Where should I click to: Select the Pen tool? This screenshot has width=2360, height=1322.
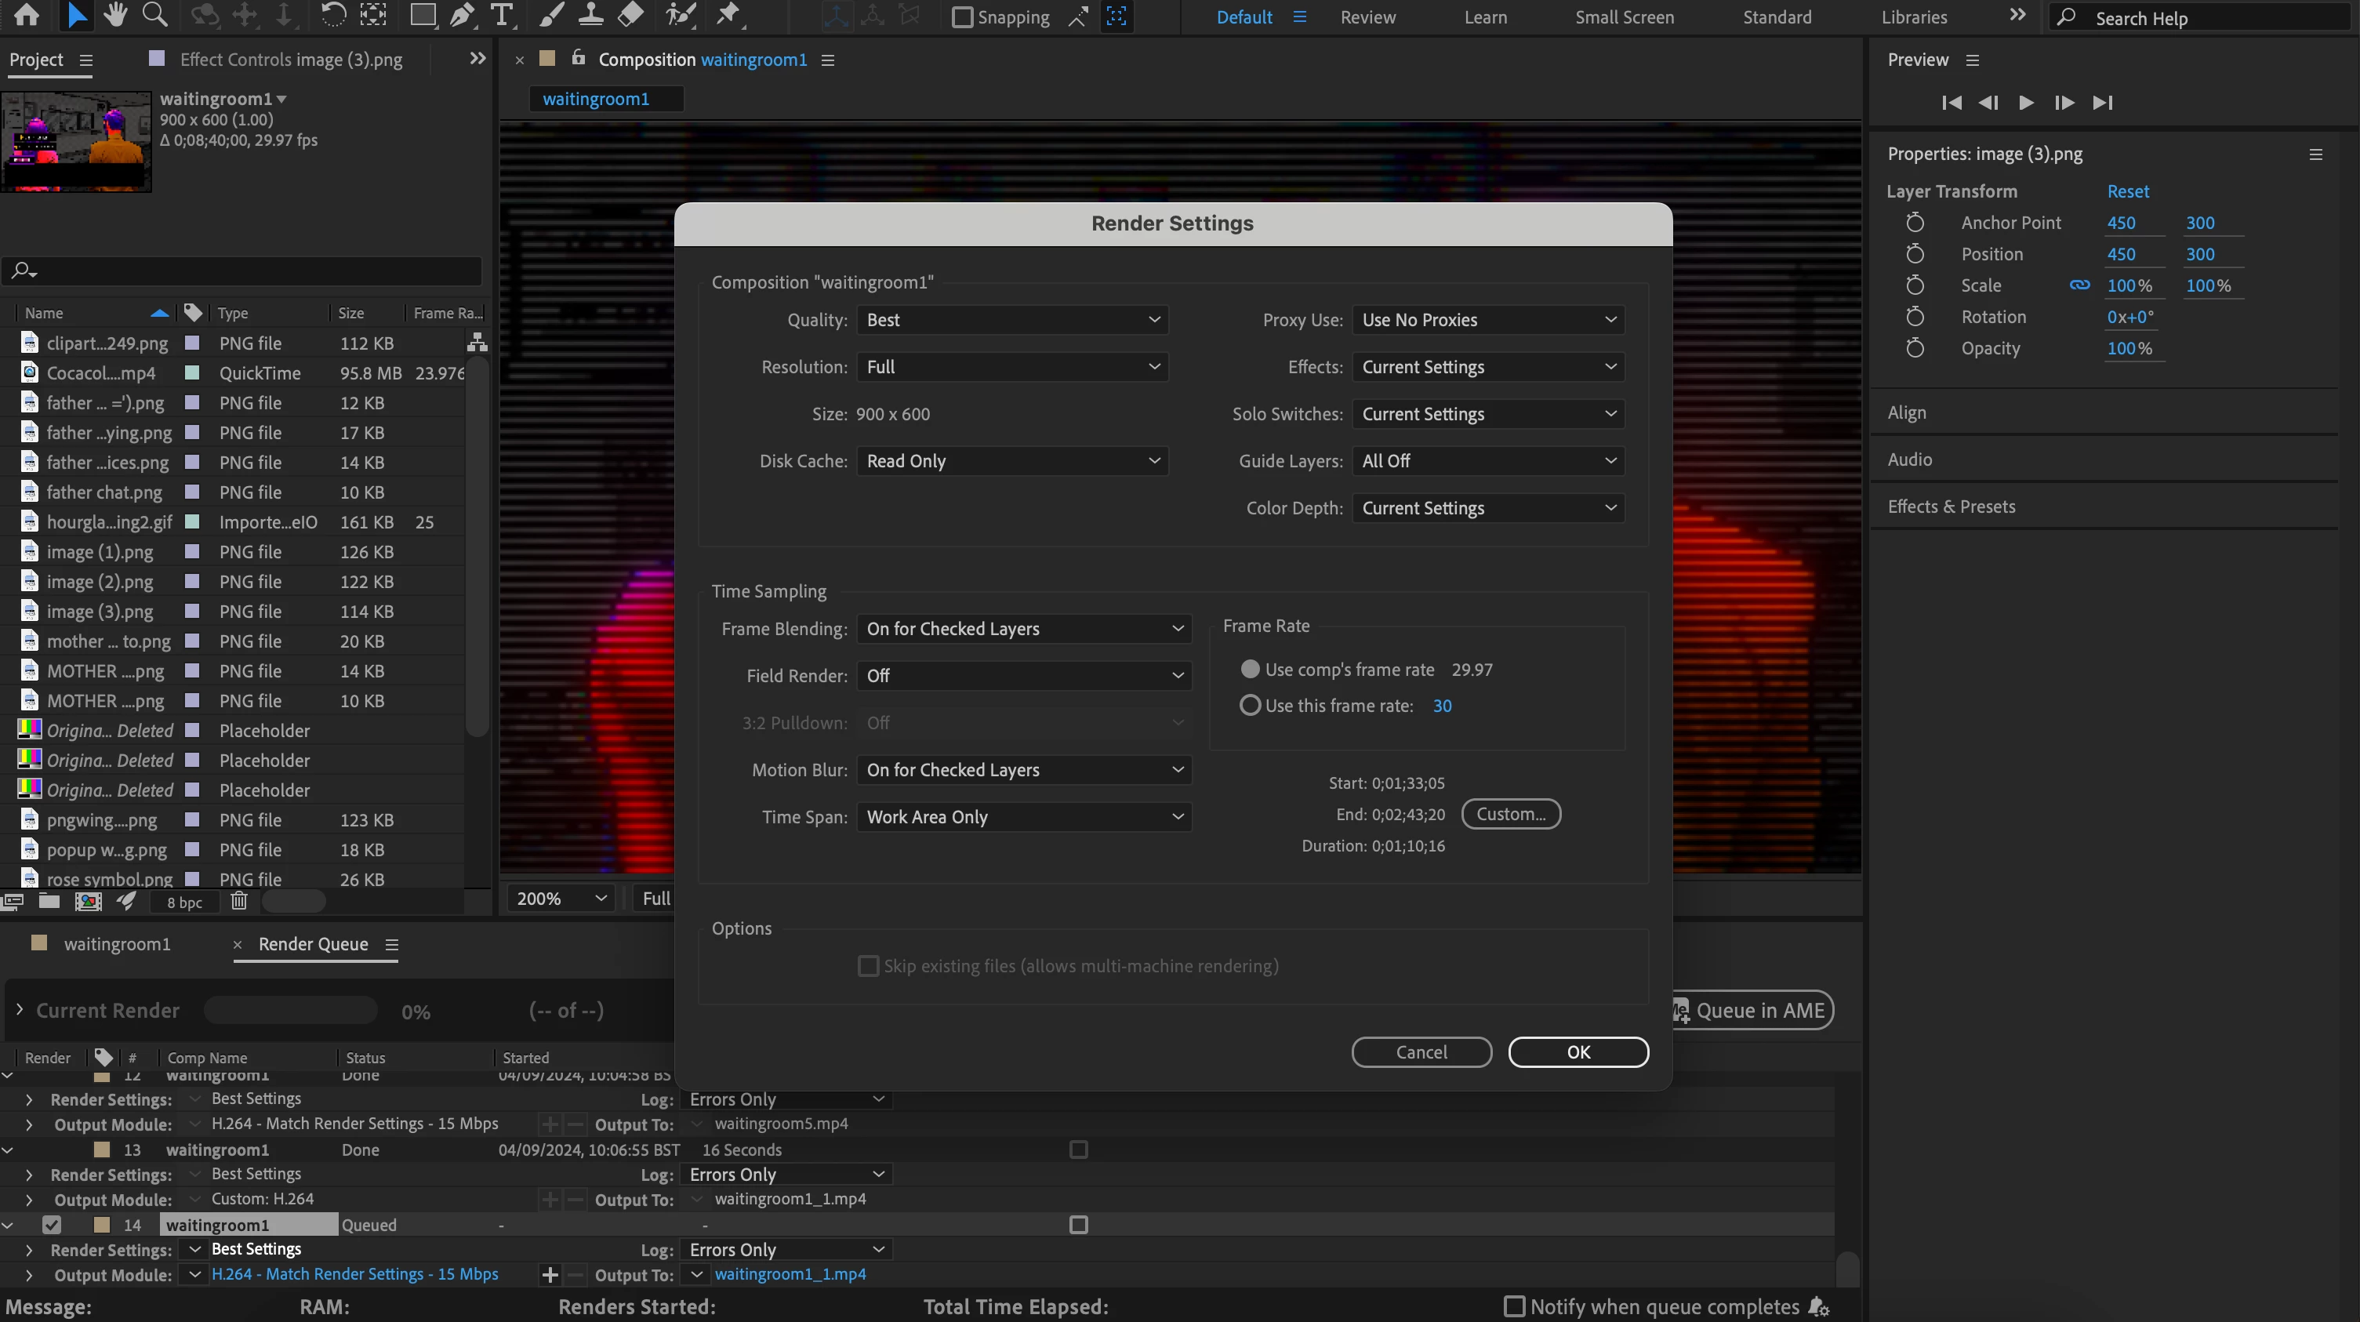click(462, 15)
